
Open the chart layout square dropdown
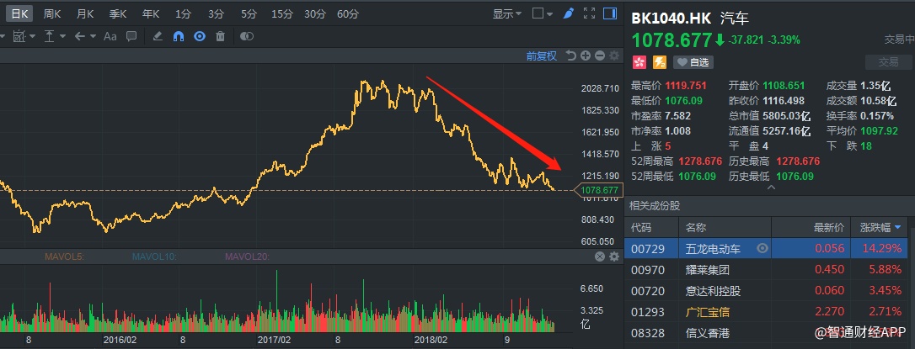click(543, 14)
